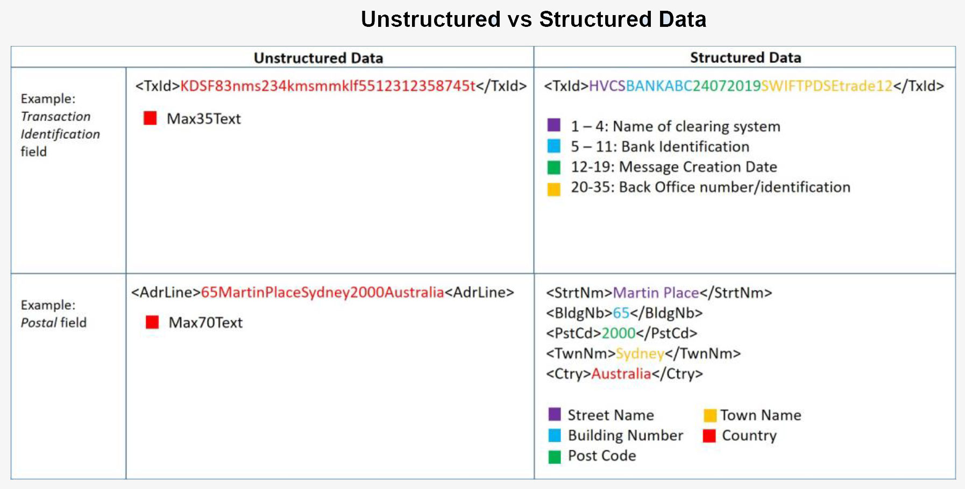Click the red unstructured TxId value
This screenshot has width=965, height=489.
328,86
